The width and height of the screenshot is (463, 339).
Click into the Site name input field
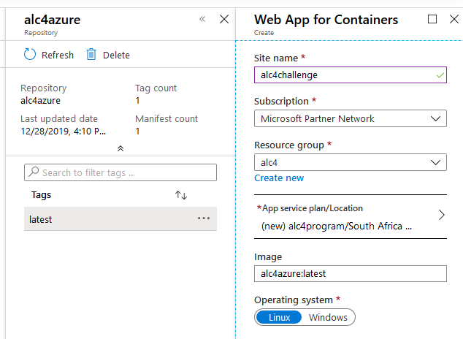coord(351,75)
